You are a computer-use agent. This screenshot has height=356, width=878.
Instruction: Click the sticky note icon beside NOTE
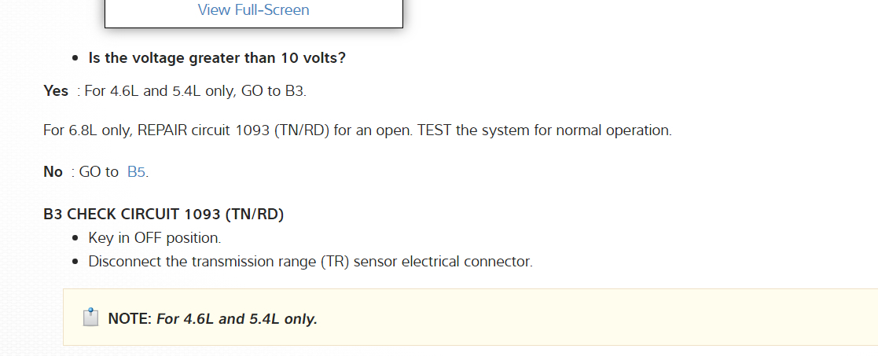click(x=90, y=317)
